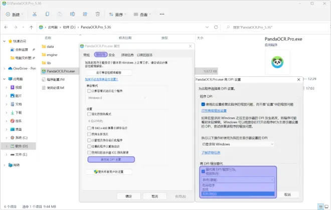Click 取消 in the properties dialog

[x=155, y=196]
